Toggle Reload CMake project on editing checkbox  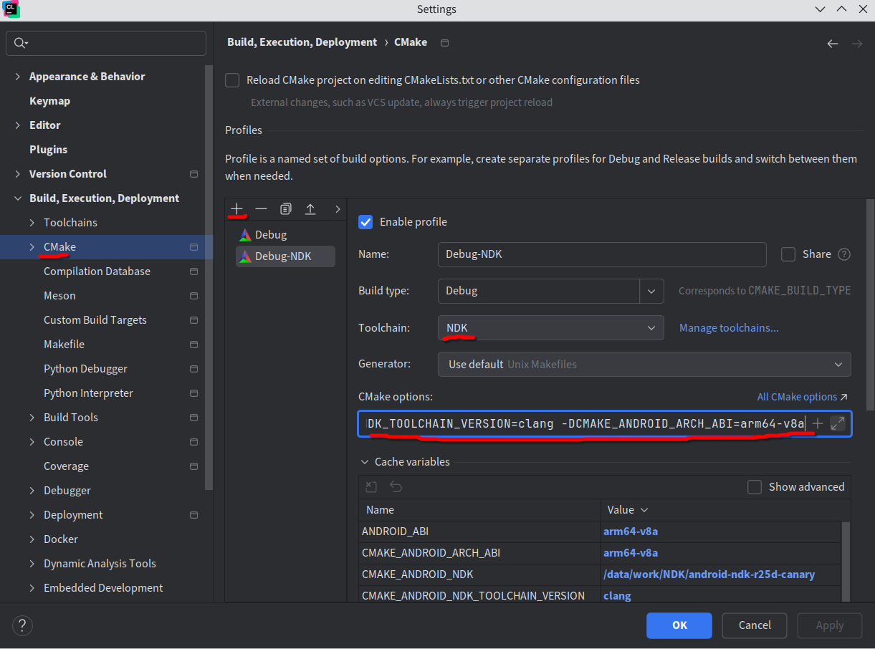point(232,80)
